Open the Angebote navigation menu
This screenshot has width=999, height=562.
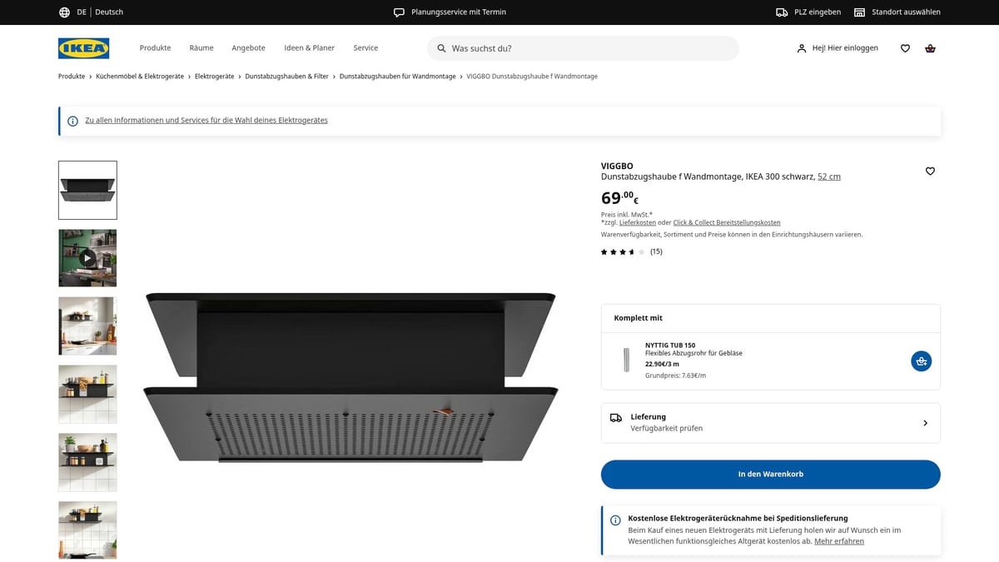point(248,47)
